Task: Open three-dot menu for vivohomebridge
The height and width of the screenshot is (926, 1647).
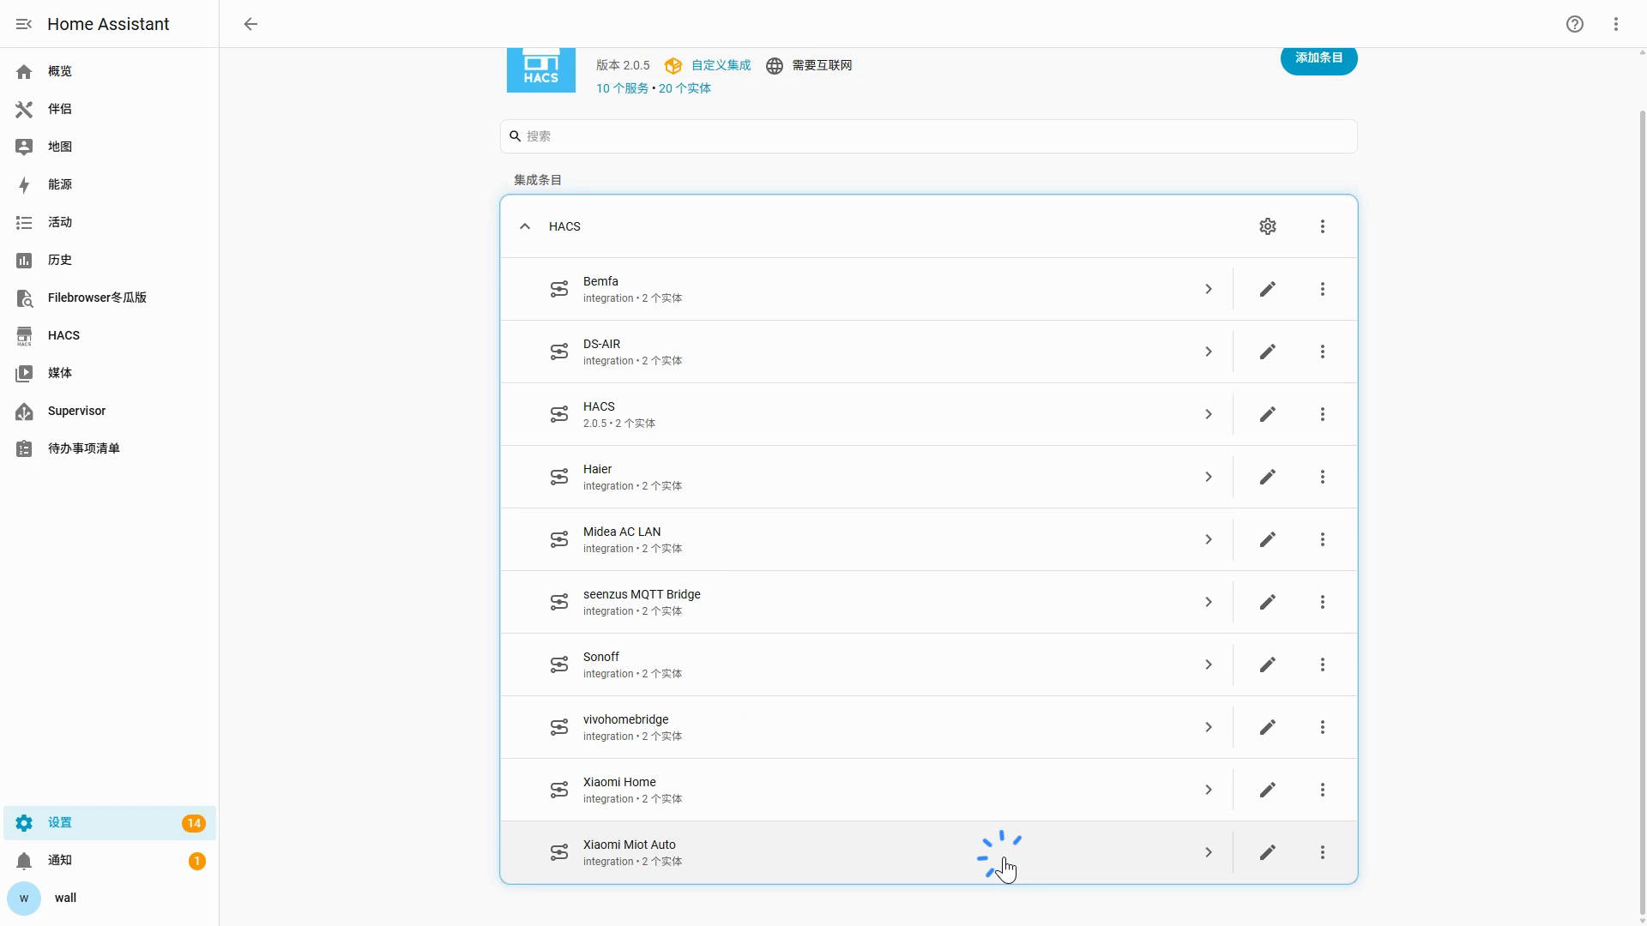Action: 1323,727
